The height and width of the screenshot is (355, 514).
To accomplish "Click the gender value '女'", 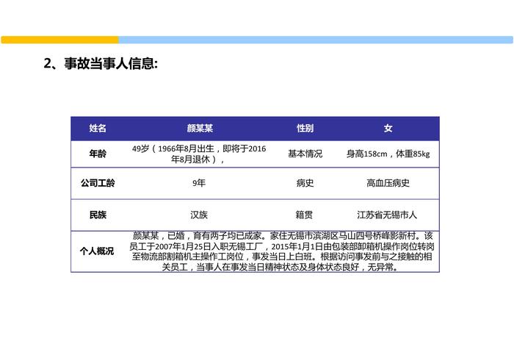I will (388, 128).
